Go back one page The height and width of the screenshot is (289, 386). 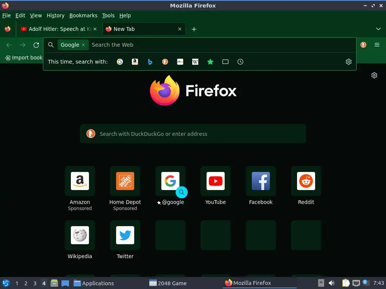9,45
